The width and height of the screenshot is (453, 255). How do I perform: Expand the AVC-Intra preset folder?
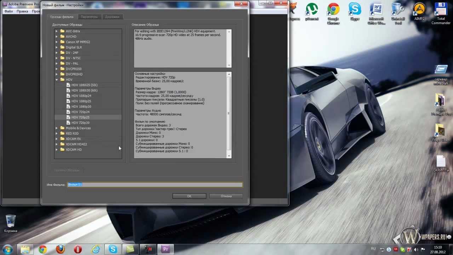click(57, 31)
